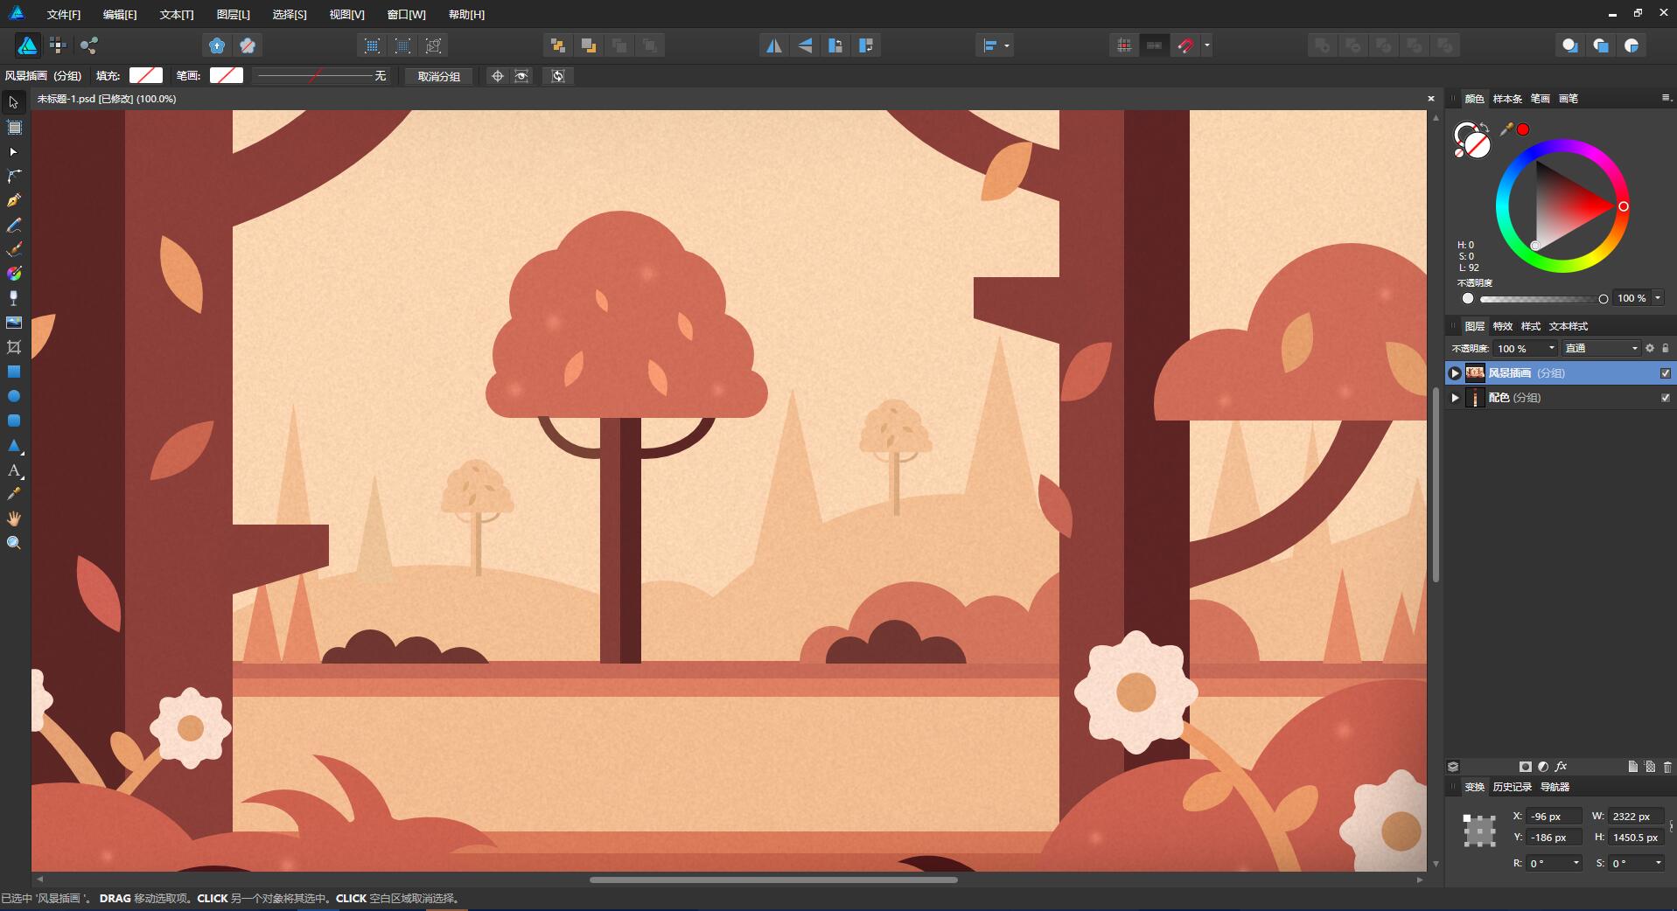Click the add layer button
Screen dimensions: 1677x911
pyautogui.click(x=1632, y=767)
